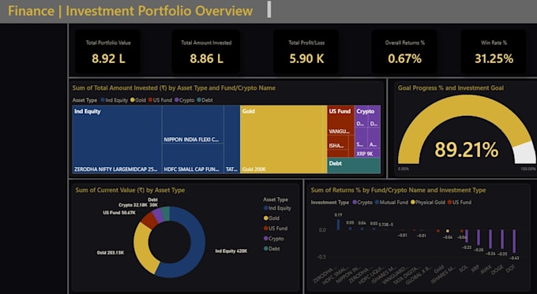Filter returns chart by Crypto investment type
Viewport: 537px width, 294px height.
(x=362, y=203)
